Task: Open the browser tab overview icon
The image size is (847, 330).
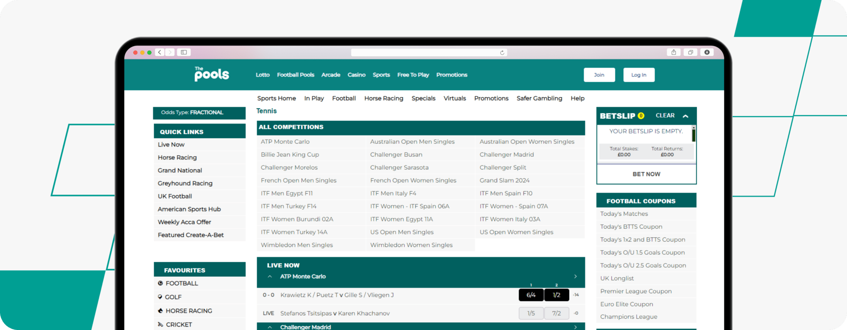Action: pyautogui.click(x=690, y=52)
